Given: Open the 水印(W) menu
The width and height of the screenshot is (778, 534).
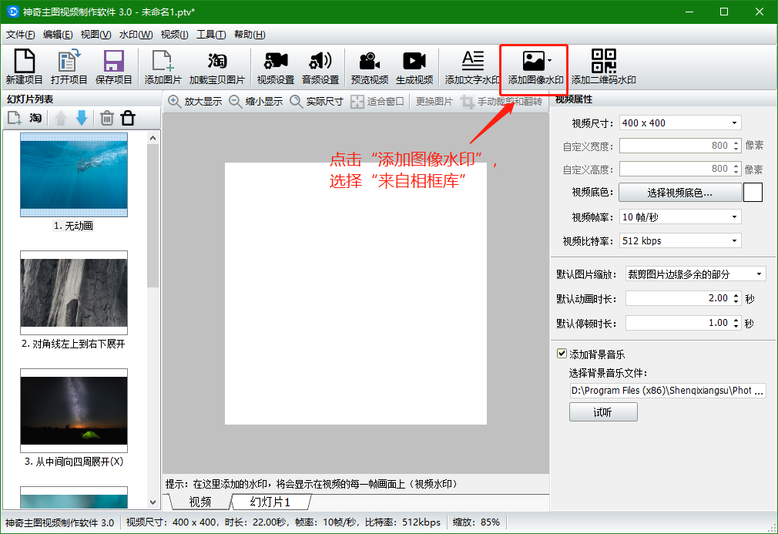Looking at the screenshot, I should pyautogui.click(x=136, y=35).
